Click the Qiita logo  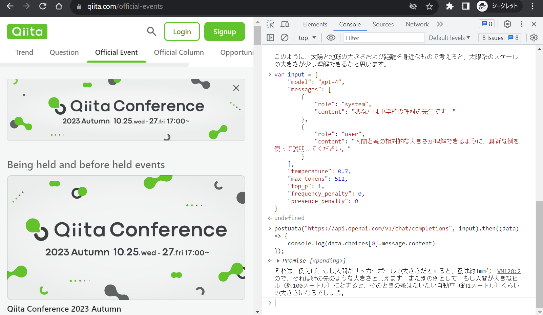pos(27,32)
